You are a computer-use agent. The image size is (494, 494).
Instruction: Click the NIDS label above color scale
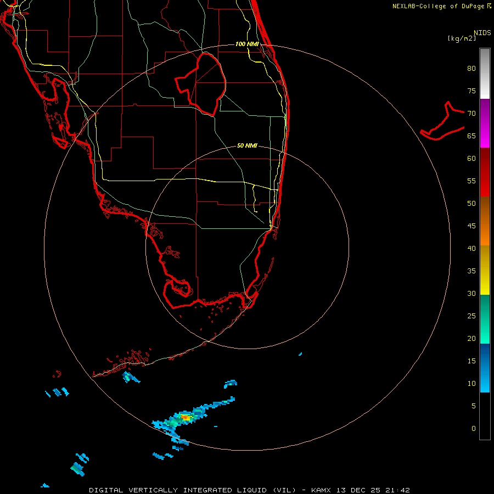tap(482, 33)
